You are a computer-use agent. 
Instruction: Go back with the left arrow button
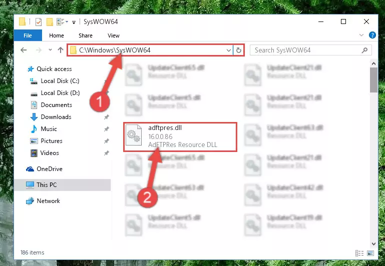pyautogui.click(x=24, y=50)
